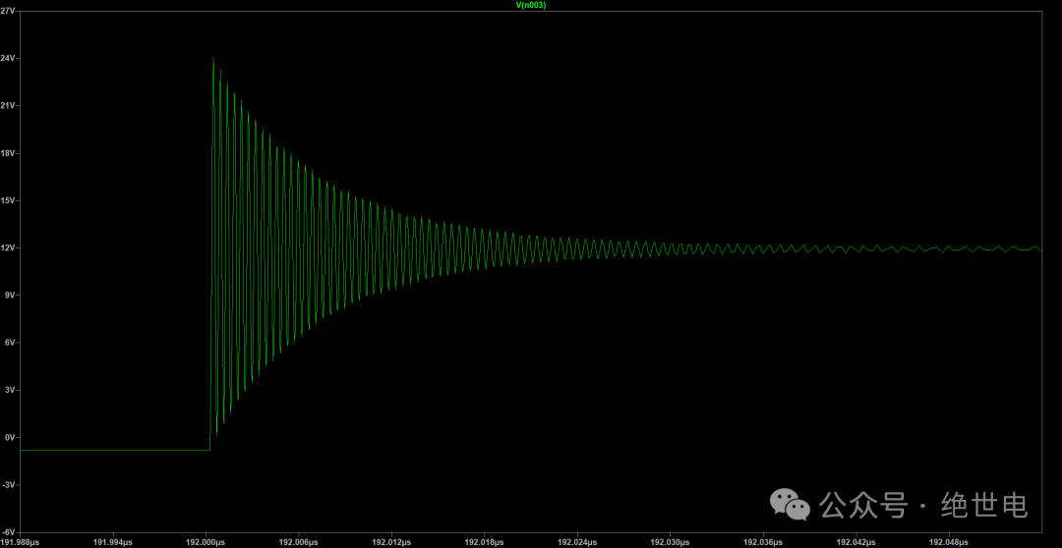Image resolution: width=1062 pixels, height=548 pixels.
Task: Select the 24V vertical axis tick label
Action: point(8,59)
